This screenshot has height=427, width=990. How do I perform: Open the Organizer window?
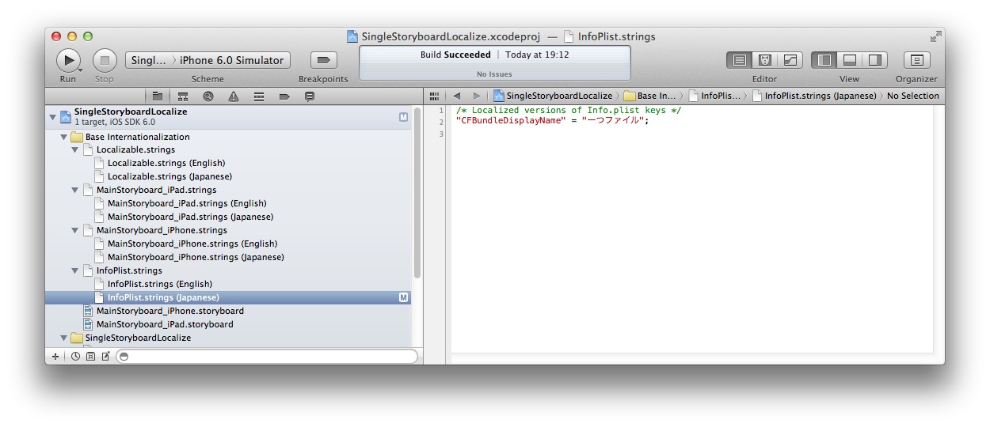click(x=917, y=60)
